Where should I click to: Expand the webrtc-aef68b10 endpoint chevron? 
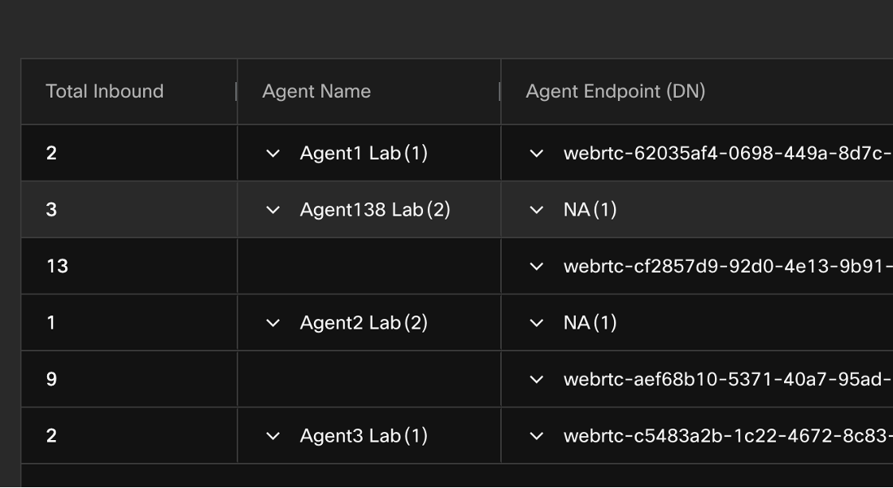pos(536,379)
